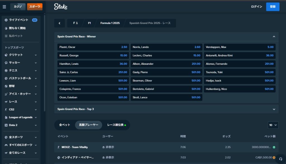The width and height of the screenshot is (286, 164).
Task: Bet on Leclerc, Charles at 15.00
Action: click(166, 55)
